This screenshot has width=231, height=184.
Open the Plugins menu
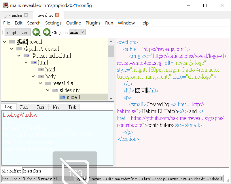(93, 23)
